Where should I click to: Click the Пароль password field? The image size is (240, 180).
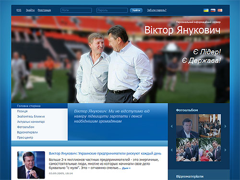point(112,10)
